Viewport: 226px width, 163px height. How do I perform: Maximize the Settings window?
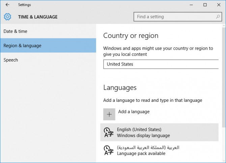pos(205,5)
